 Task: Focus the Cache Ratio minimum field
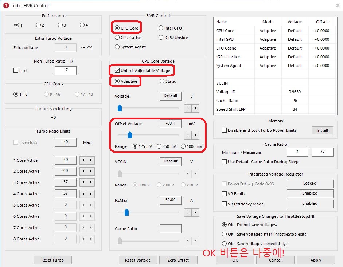click(x=297, y=152)
